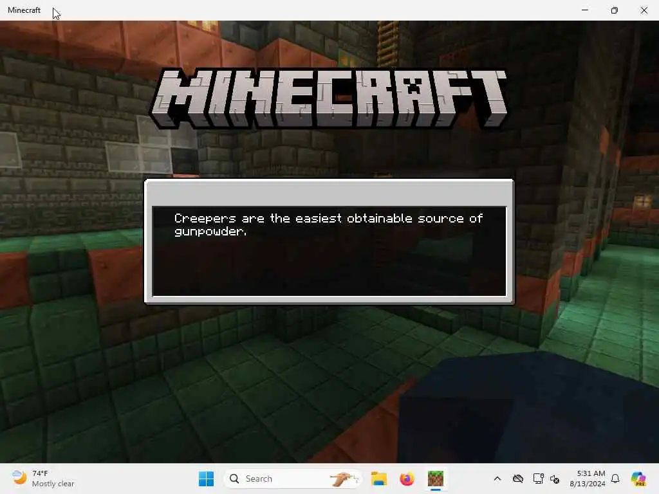Close the Minecraft window
The height and width of the screenshot is (494, 659).
pyautogui.click(x=644, y=10)
